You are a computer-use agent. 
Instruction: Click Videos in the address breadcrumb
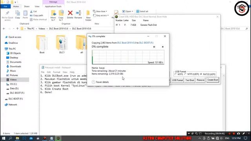coord(42,29)
